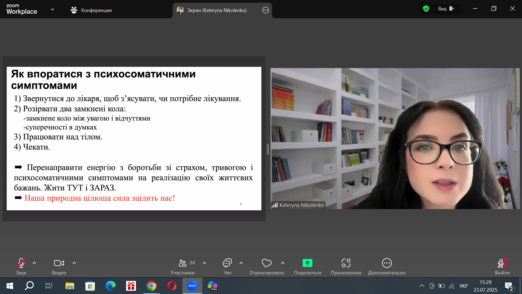Switch УКР input language indicator
Viewport: 522px width, 294px height.
pos(464,286)
